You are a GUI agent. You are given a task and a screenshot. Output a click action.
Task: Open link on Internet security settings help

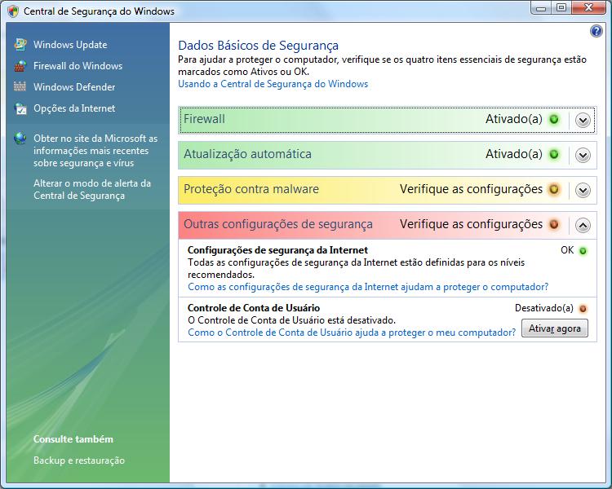tap(367, 287)
